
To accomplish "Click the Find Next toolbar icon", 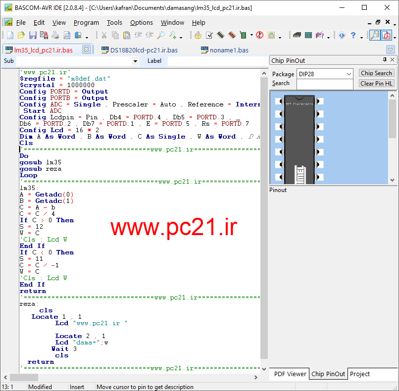I will (x=173, y=35).
